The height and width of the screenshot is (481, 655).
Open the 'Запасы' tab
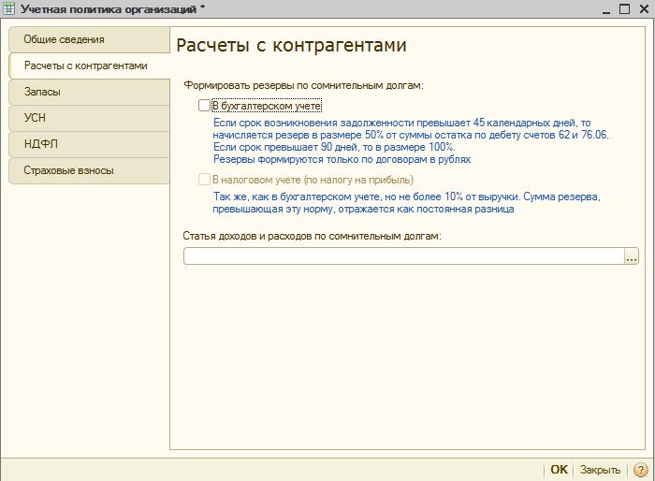[42, 93]
